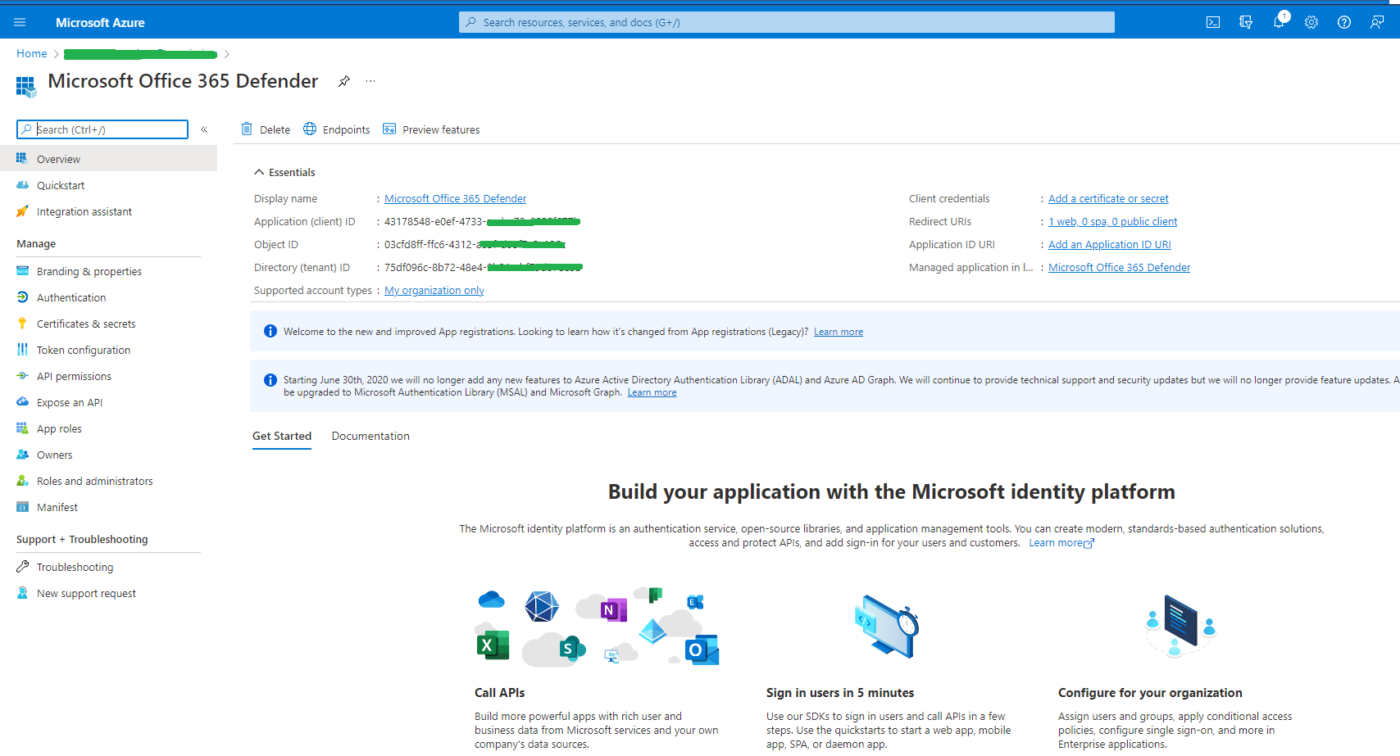The width and height of the screenshot is (1400, 756).
Task: Open API permissions text in the sidebar
Action: (74, 376)
